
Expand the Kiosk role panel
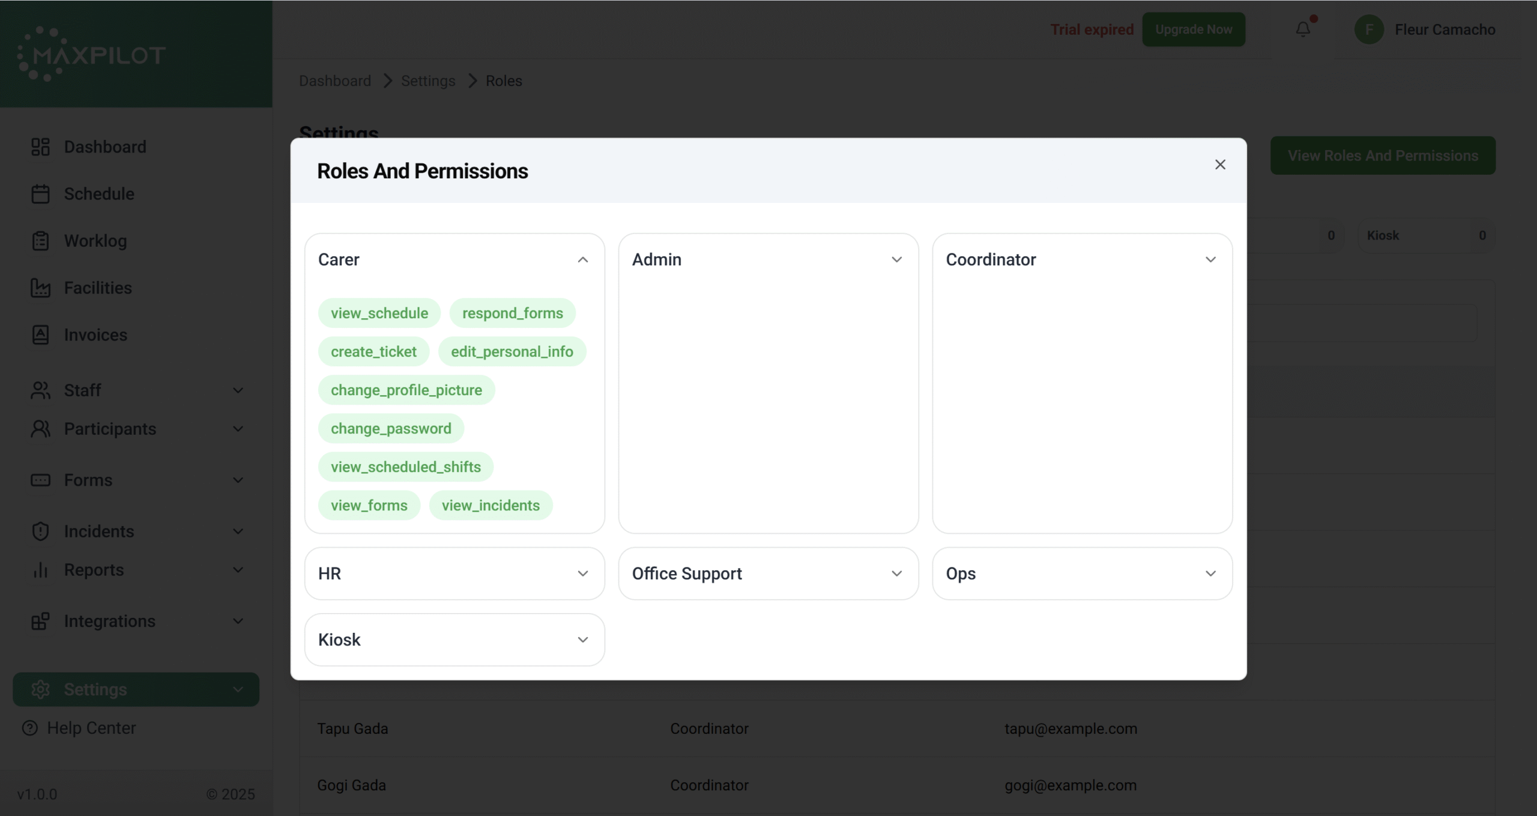[582, 639]
